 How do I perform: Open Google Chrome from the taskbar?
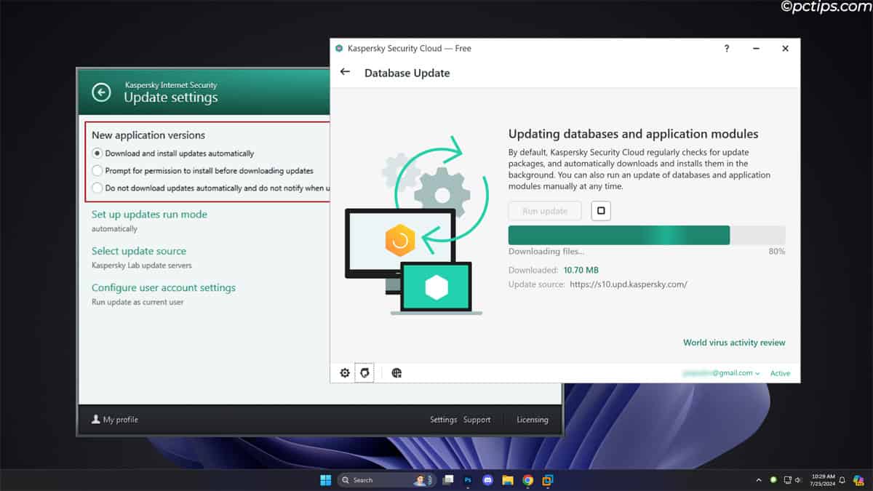pyautogui.click(x=527, y=480)
